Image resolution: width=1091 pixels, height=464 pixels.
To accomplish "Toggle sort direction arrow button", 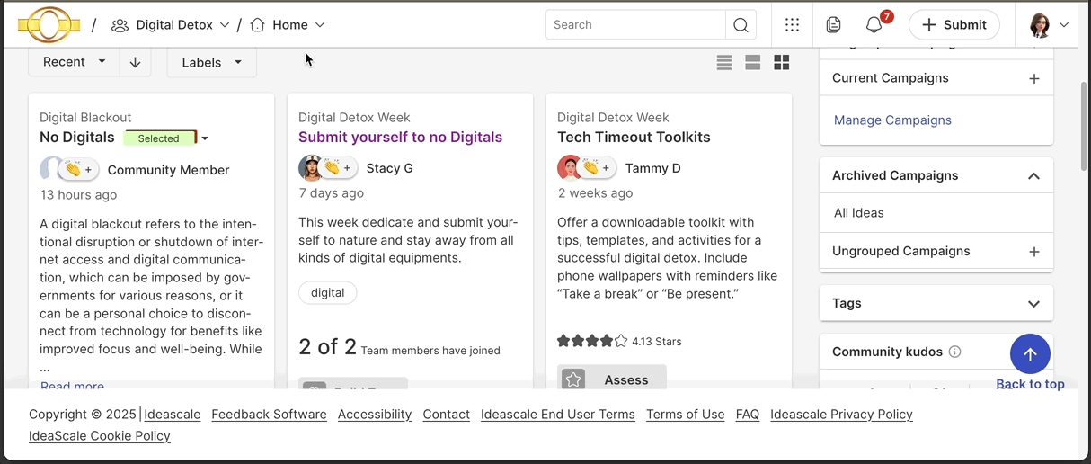I will [135, 62].
